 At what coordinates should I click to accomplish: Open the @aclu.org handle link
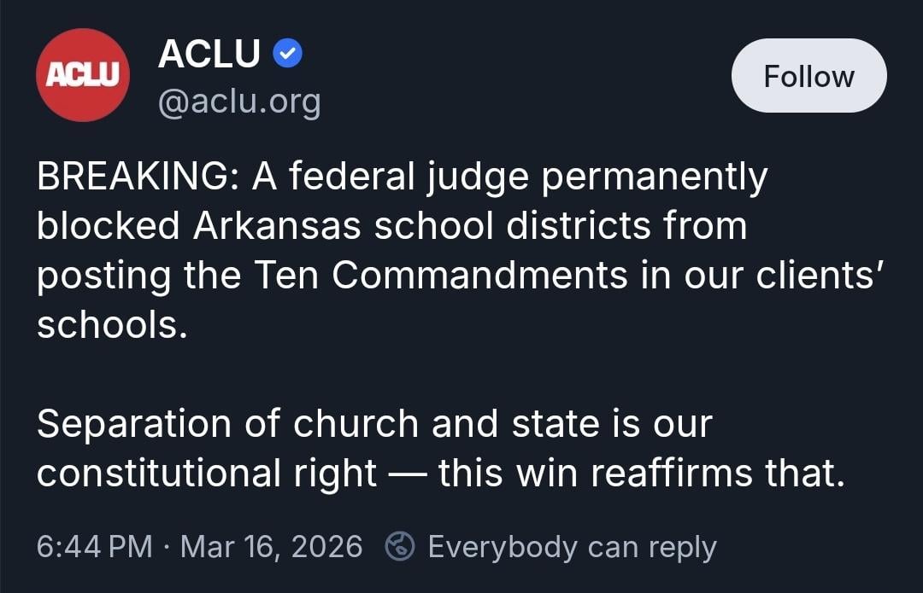click(239, 102)
